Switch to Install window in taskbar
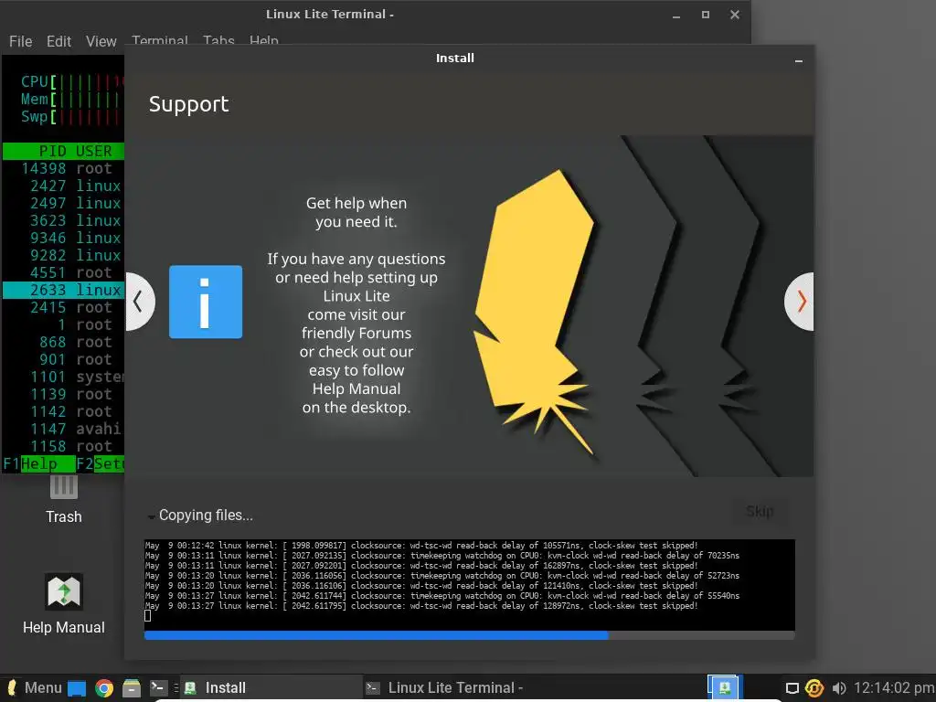 [271, 687]
